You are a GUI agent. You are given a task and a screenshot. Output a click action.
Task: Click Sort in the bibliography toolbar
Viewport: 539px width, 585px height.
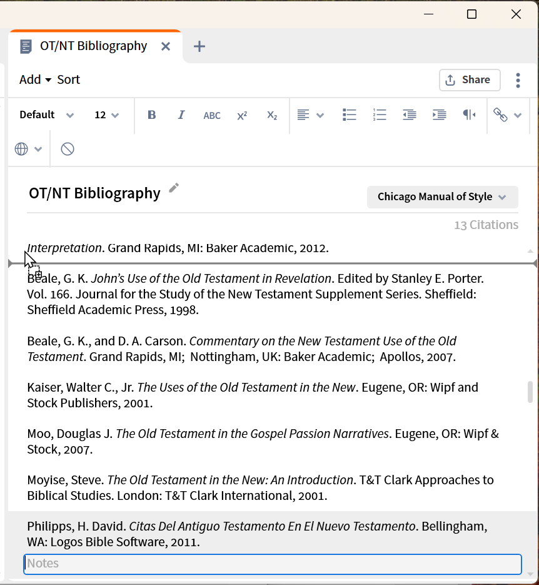(x=69, y=79)
